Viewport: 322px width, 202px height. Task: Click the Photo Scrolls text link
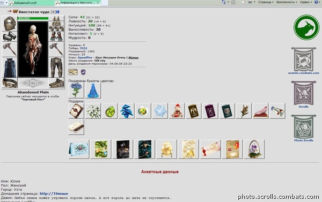(304, 140)
